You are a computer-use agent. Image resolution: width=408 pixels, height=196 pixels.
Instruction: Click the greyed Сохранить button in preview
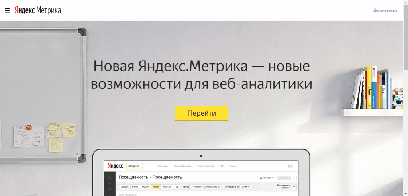point(284,178)
